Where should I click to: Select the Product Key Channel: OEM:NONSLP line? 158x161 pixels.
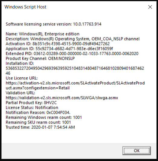click(40, 59)
